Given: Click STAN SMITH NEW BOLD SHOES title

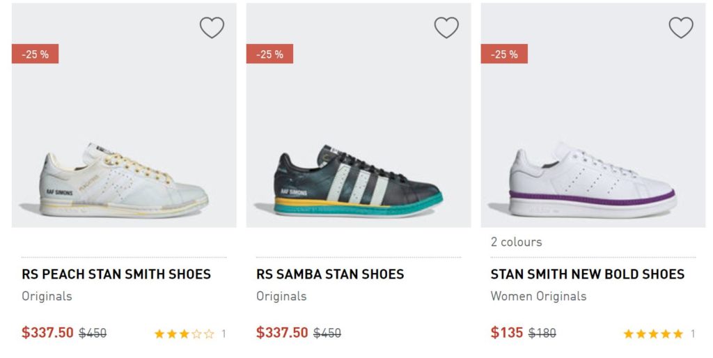Looking at the screenshot, I should coord(587,274).
